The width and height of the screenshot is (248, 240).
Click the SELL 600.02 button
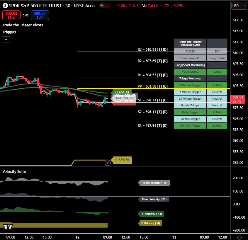[x=11, y=15]
